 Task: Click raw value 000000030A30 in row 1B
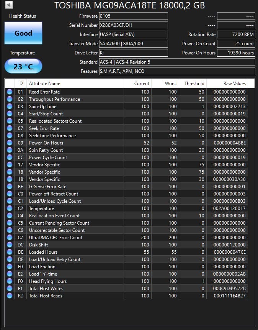click(x=229, y=179)
